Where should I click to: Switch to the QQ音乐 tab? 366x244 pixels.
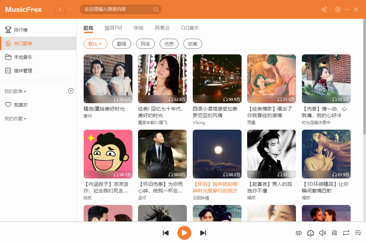190,28
